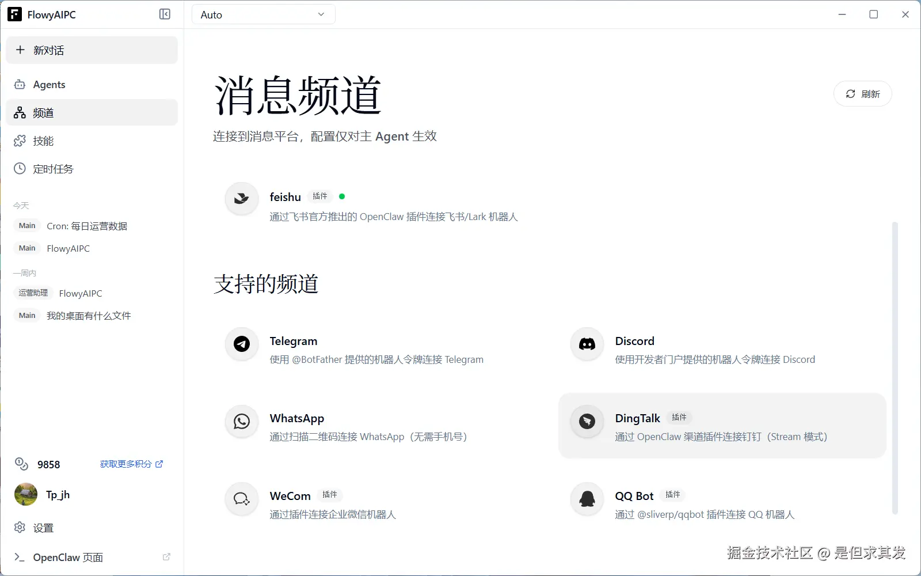921x576 pixels.
Task: Click the Discord channel icon
Action: [587, 344]
